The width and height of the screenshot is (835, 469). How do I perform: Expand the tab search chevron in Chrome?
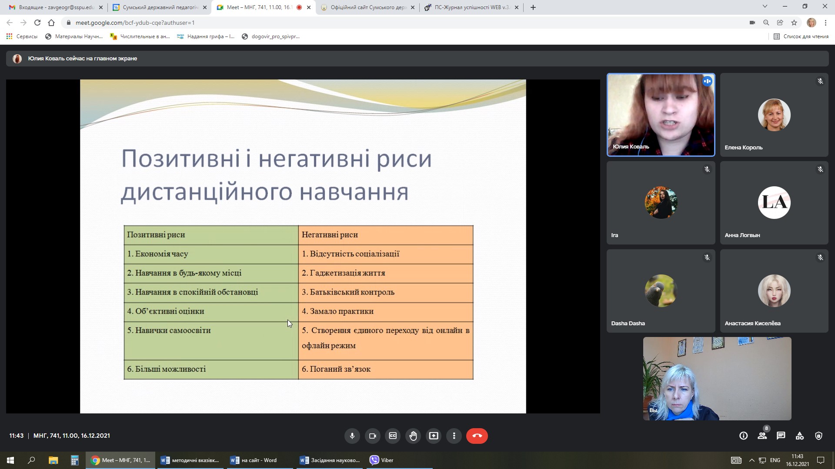(765, 7)
